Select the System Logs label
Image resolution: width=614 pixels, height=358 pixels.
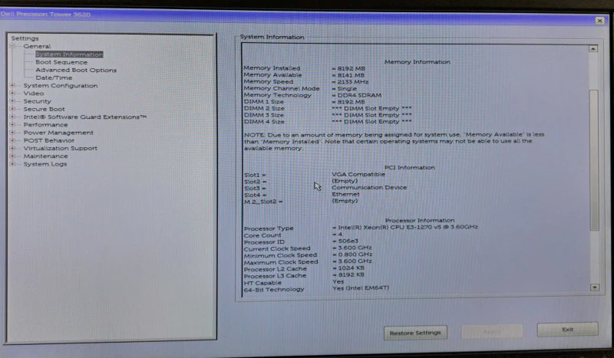coord(45,164)
